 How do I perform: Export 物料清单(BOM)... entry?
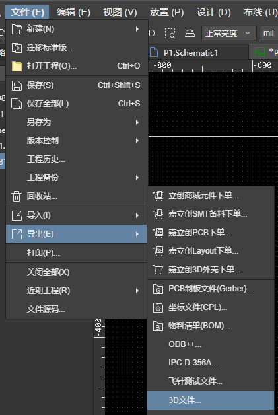pyautogui.click(x=211, y=326)
